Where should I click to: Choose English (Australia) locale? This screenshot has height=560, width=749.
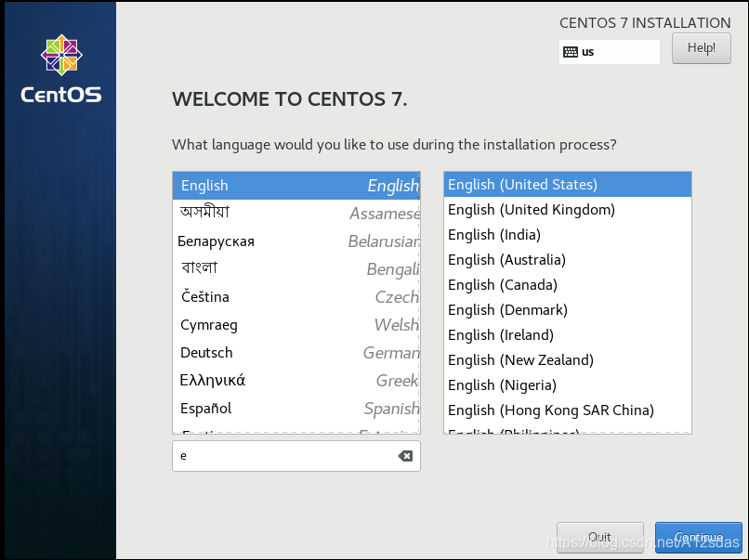pos(568,260)
